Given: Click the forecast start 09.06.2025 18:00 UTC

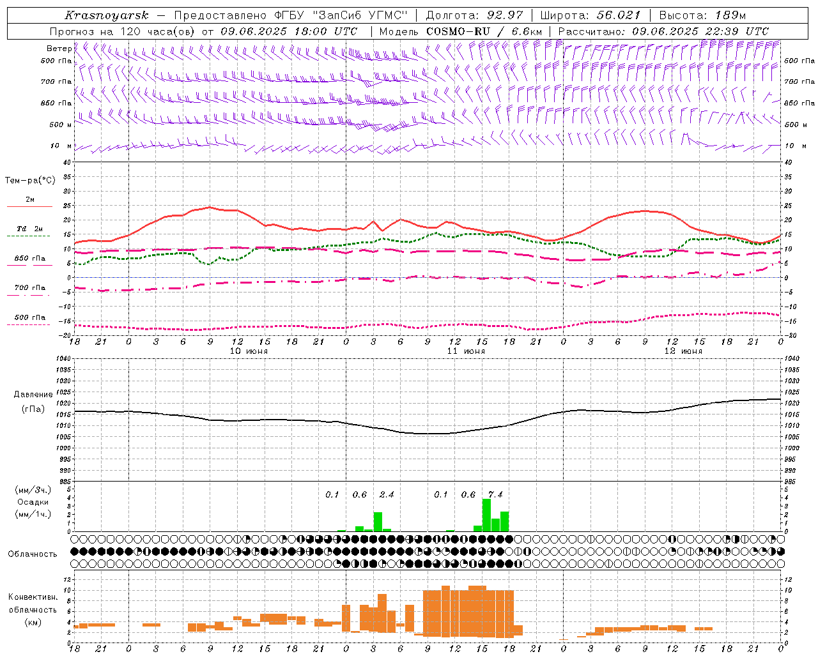Looking at the screenshot, I should 289,31.
